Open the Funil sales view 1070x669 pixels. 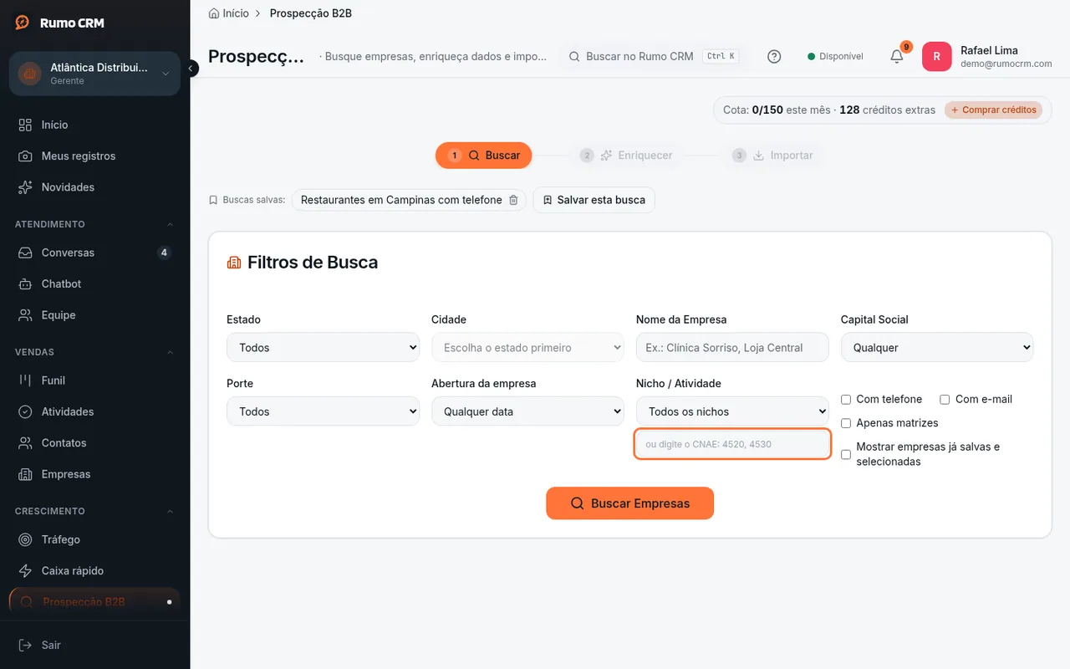[x=94, y=380]
